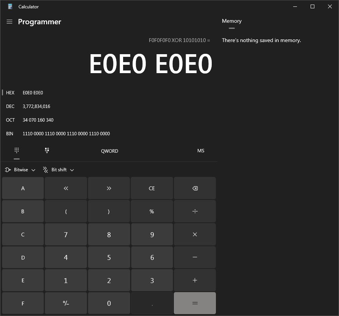Click the octal value 34 070 160 340
This screenshot has height=316, width=339.
[38, 120]
